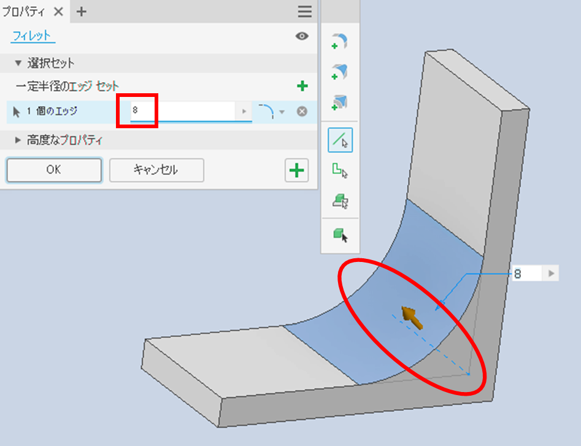Add corner setback fillet from toolbar
581x446 pixels.
tap(340, 102)
